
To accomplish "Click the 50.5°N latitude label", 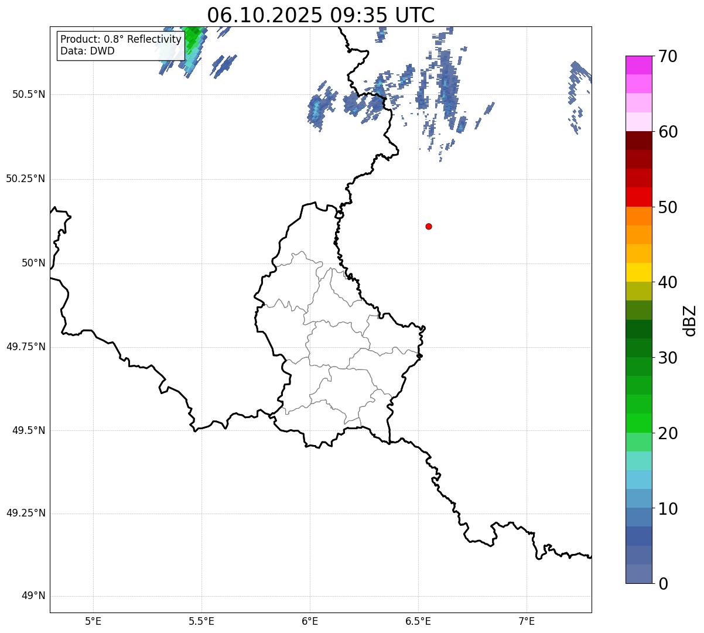I will 29,94.
